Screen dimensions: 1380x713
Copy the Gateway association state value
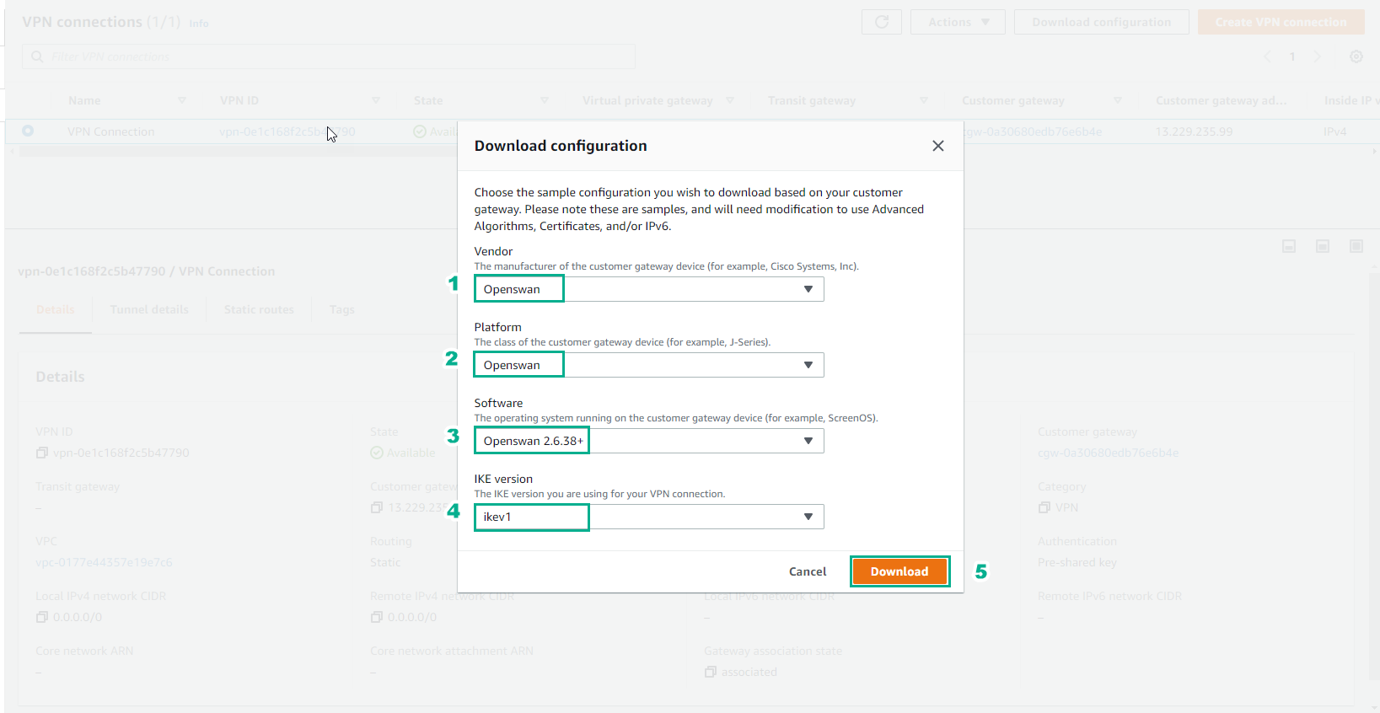pos(711,672)
